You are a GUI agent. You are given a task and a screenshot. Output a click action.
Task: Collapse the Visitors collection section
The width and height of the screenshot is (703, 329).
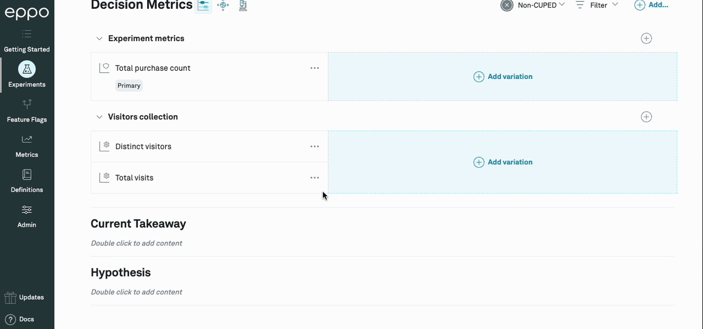click(x=99, y=117)
